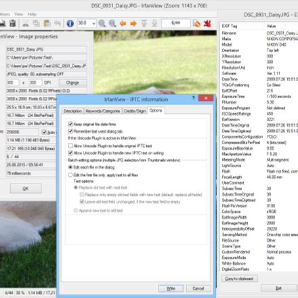Select the FNumber EXIF row

click(259, 102)
